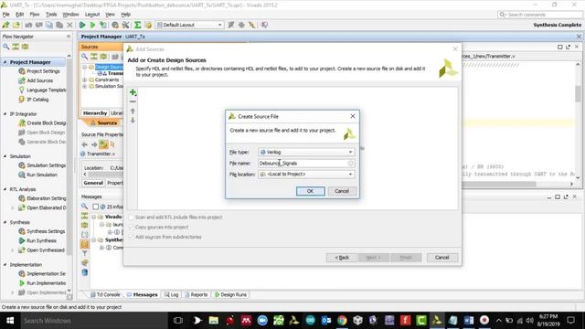Click Windows Start button
This screenshot has width=585, height=329.
(x=10, y=321)
